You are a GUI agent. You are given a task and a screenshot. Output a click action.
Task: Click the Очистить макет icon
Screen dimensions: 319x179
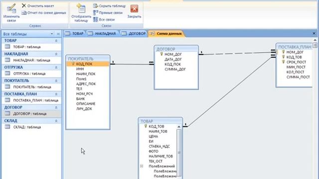(x=24, y=5)
